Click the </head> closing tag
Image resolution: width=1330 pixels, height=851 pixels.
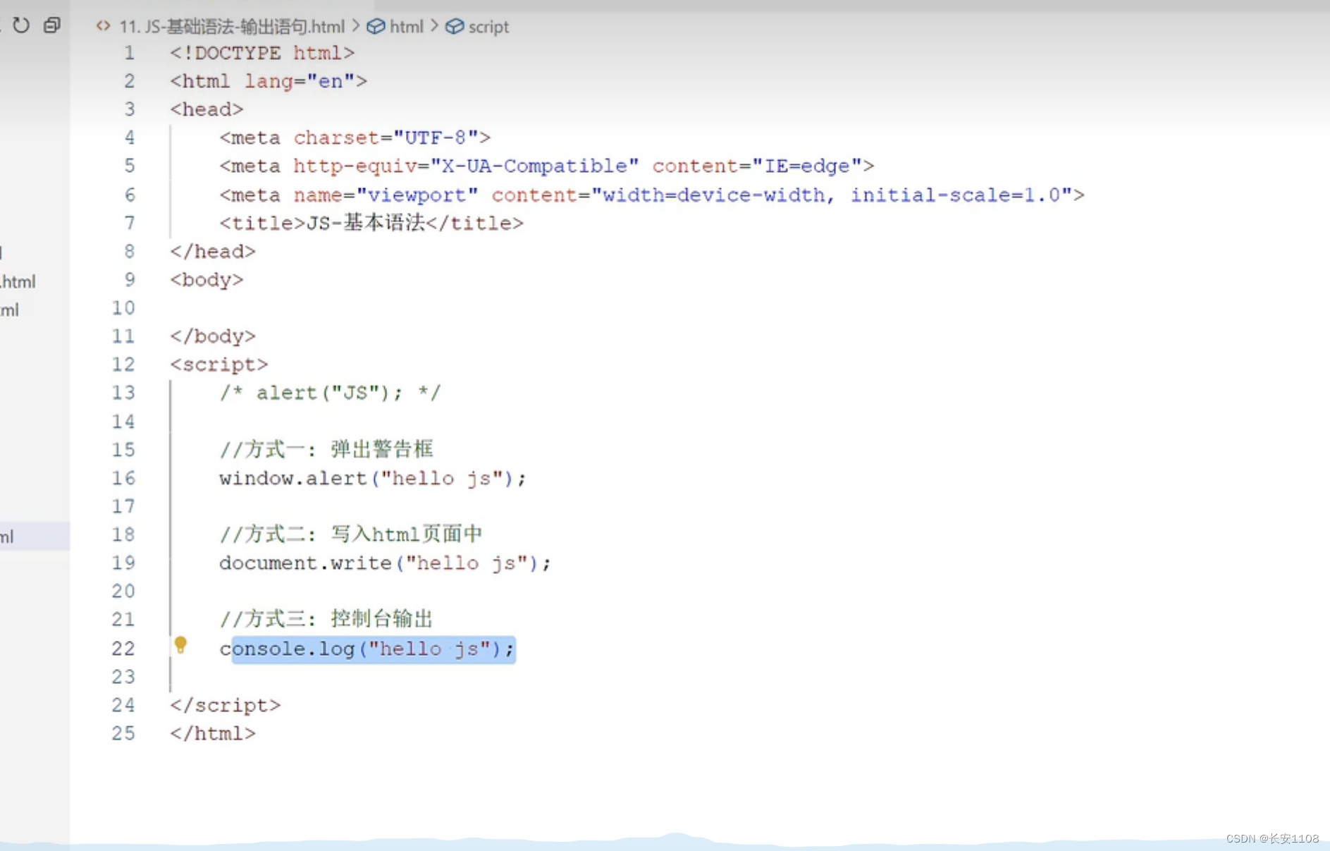tap(213, 252)
